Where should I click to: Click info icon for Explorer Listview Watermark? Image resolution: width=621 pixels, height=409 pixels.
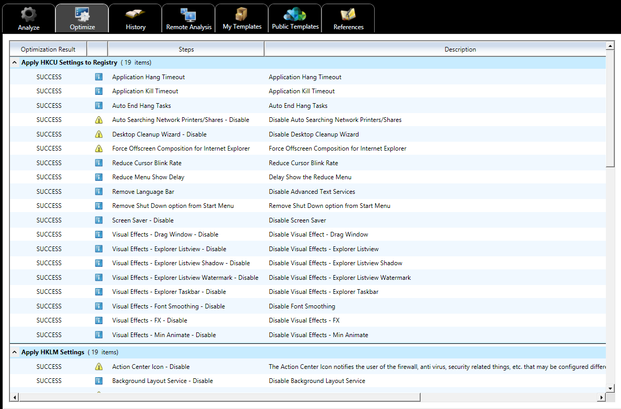point(99,277)
